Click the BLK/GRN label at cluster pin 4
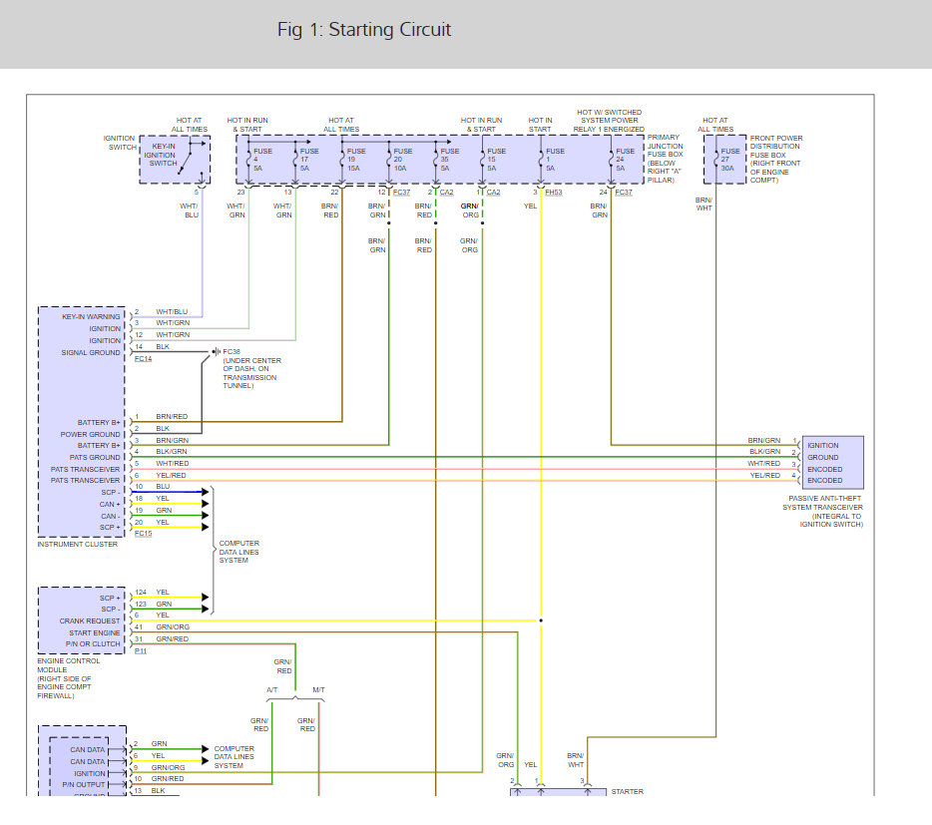The width and height of the screenshot is (932, 825). pos(172,451)
